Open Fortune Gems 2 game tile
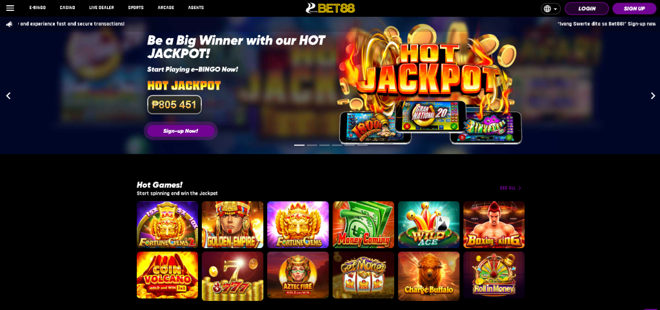Image resolution: width=660 pixels, height=310 pixels. coord(167,225)
